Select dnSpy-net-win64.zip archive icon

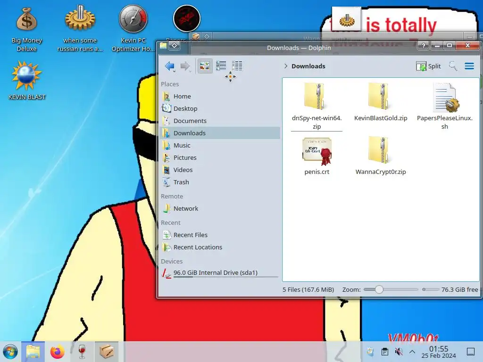point(315,96)
